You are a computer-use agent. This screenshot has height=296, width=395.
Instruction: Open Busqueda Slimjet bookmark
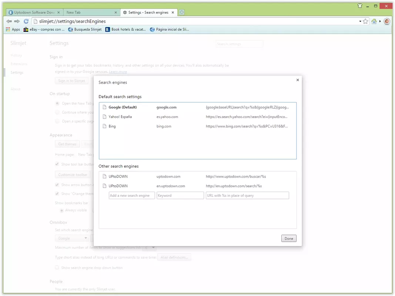tap(85, 30)
